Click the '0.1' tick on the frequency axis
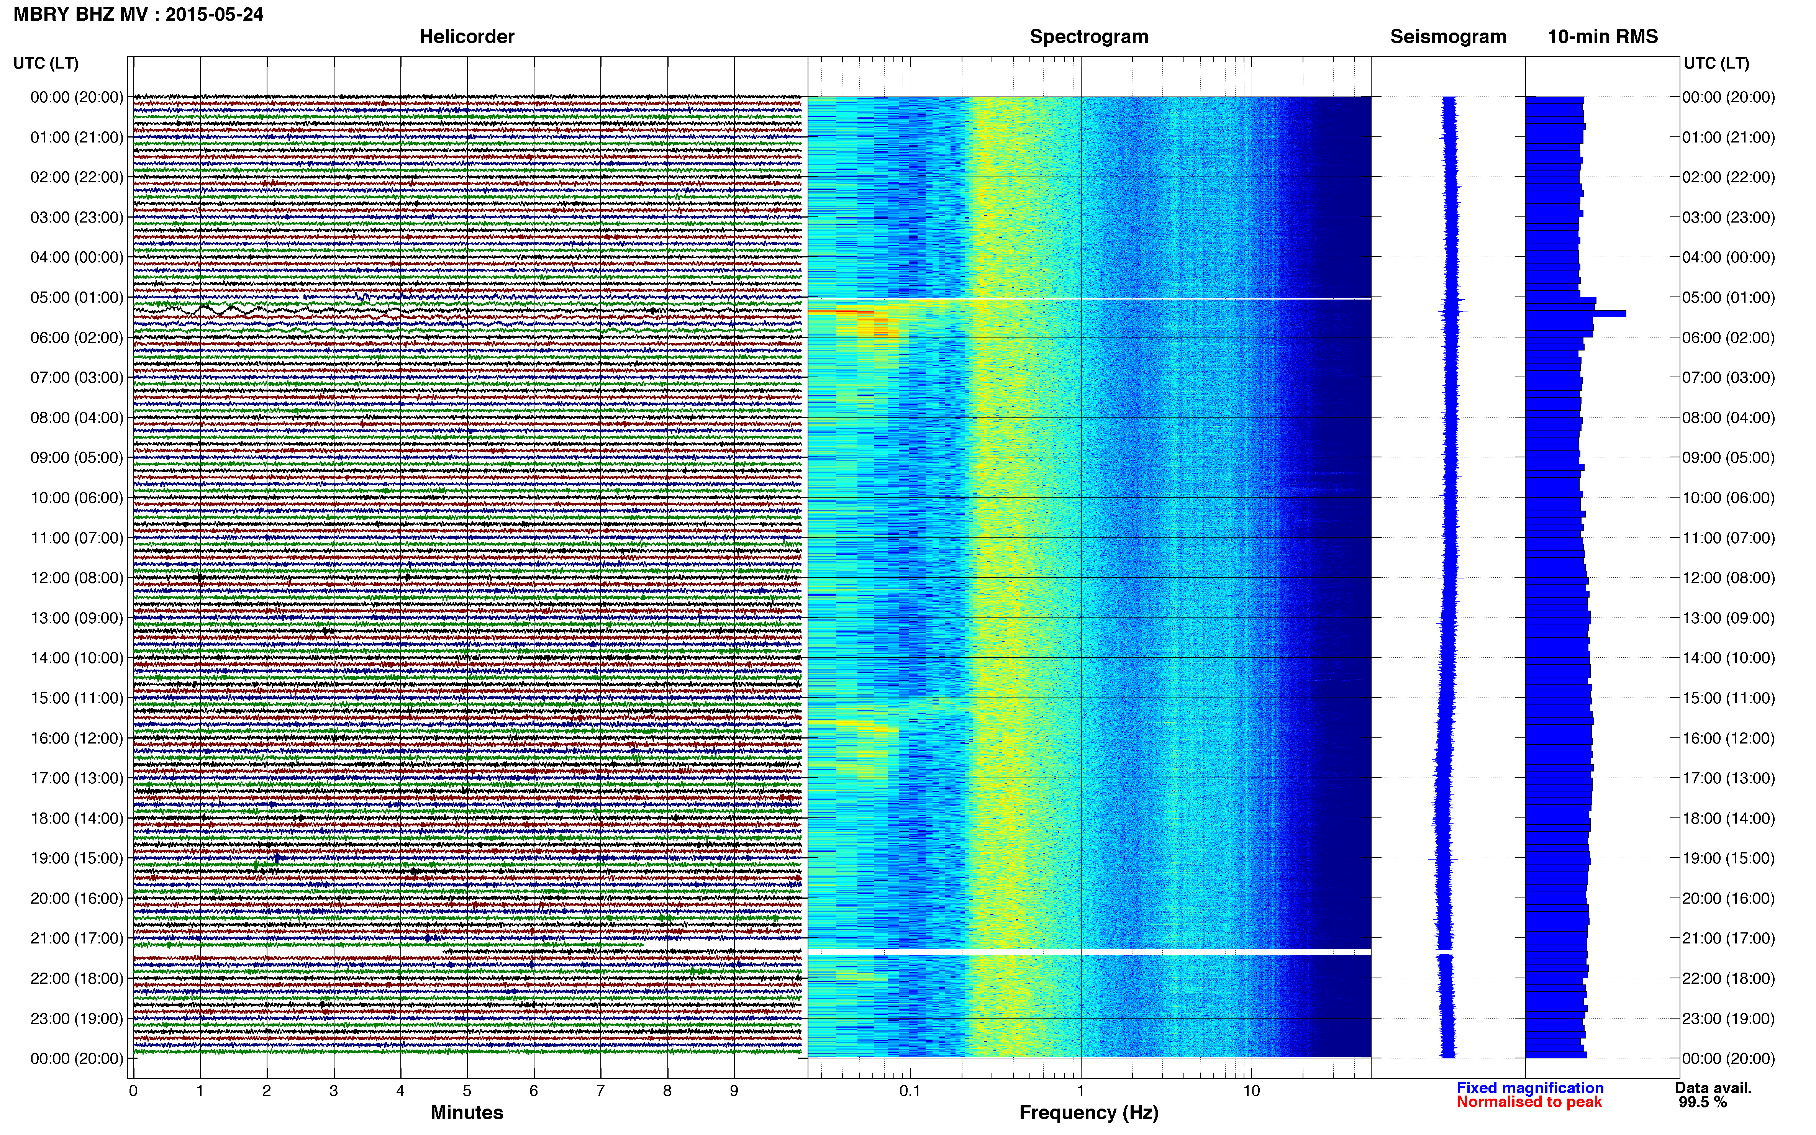 pos(910,1091)
